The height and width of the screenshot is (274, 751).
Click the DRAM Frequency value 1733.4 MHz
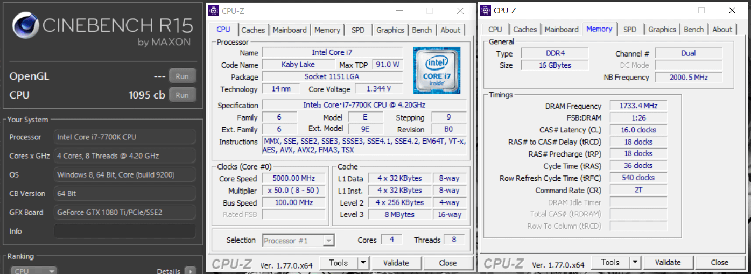638,106
